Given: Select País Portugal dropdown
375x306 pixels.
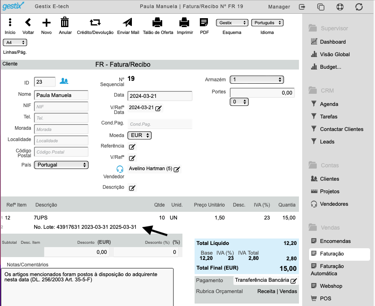Looking at the screenshot, I should pos(61,165).
